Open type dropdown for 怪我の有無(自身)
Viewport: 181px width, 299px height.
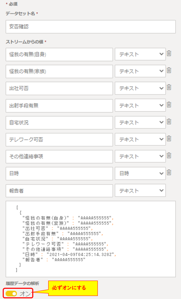coord(140,54)
